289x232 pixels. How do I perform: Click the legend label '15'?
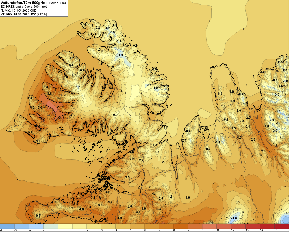pyautogui.click(x=276, y=230)
